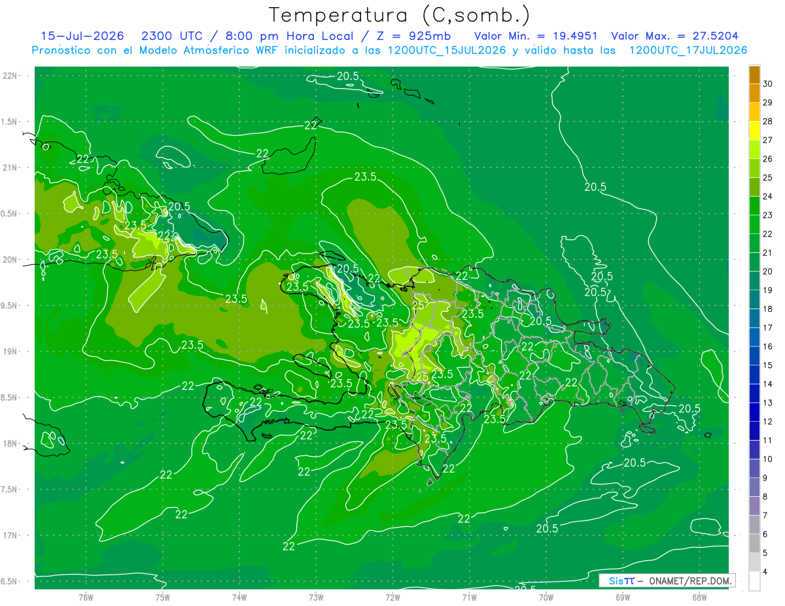Screen dimensions: 785x606
Task: Pick the green legend swatch between 22 and 23
Action: 754,225
